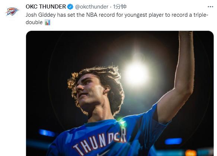
Task: Open the OKC THUNDER display name
Action: pyautogui.click(x=46, y=7)
